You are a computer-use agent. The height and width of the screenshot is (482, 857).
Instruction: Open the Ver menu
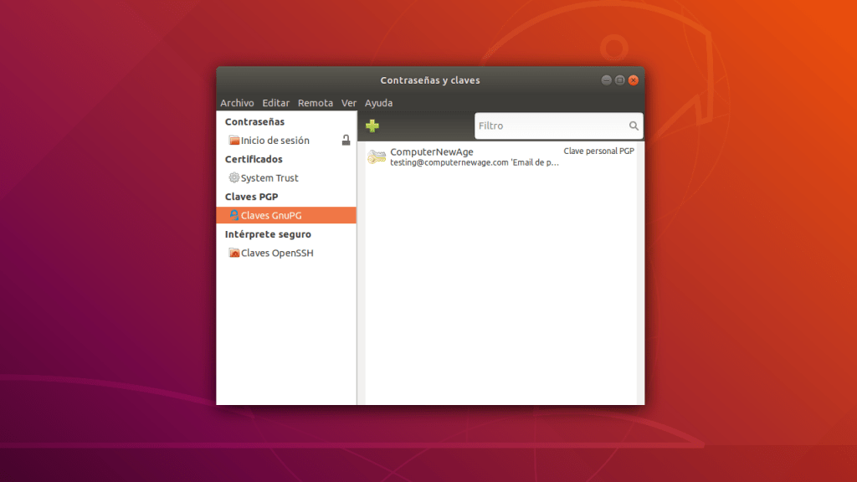pos(349,102)
